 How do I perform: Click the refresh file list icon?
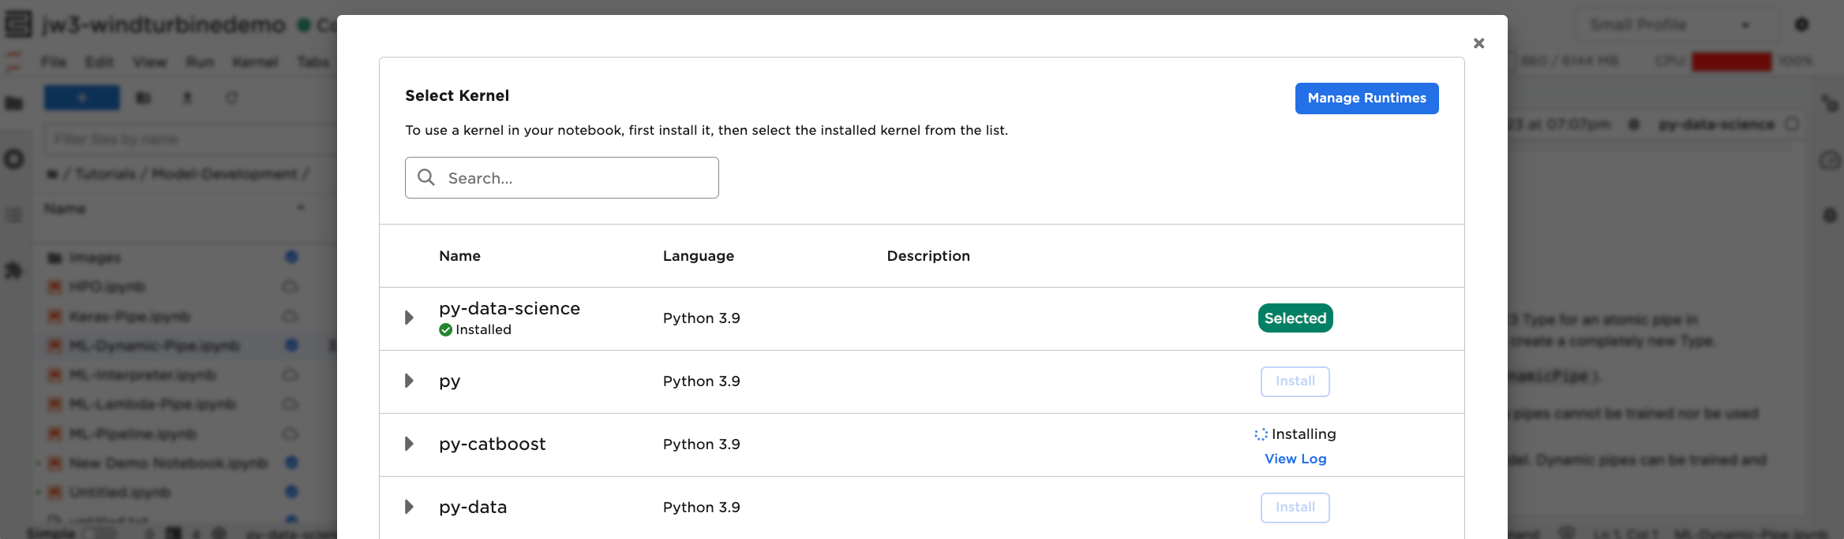231,99
